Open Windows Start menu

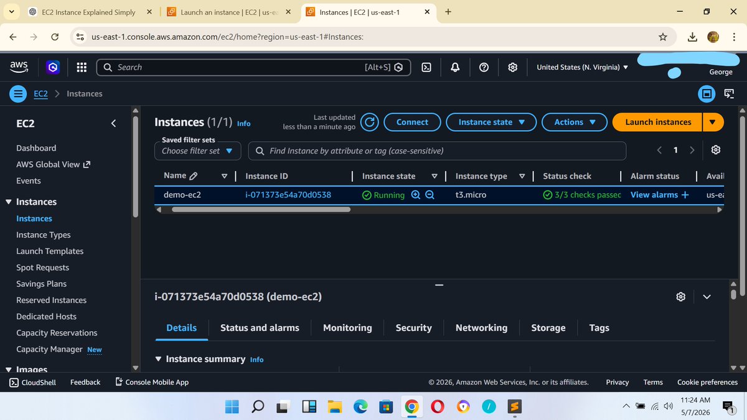point(232,407)
